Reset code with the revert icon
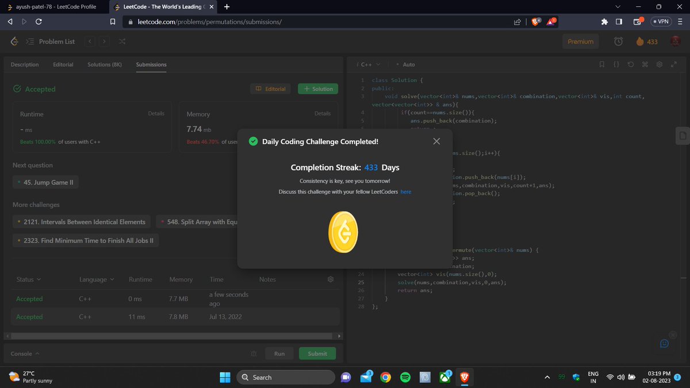 (631, 64)
